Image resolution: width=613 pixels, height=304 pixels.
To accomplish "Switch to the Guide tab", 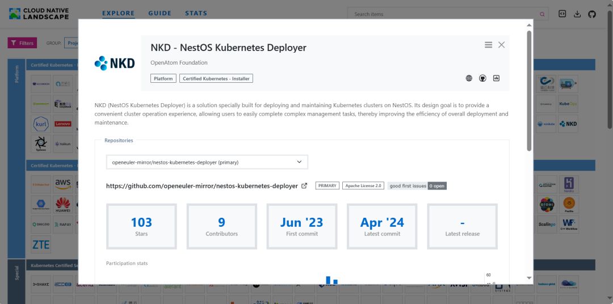I will [x=159, y=13].
